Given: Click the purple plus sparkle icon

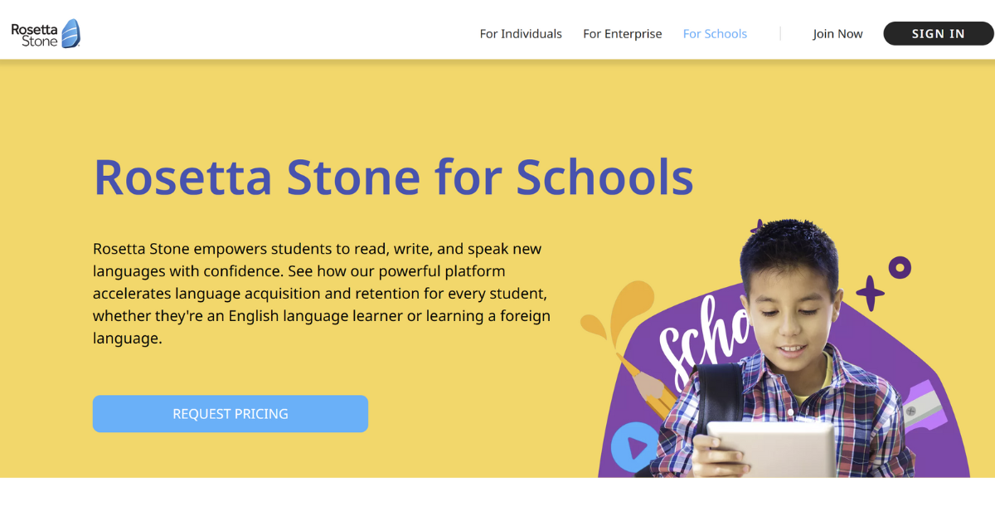Looking at the screenshot, I should (x=870, y=293).
